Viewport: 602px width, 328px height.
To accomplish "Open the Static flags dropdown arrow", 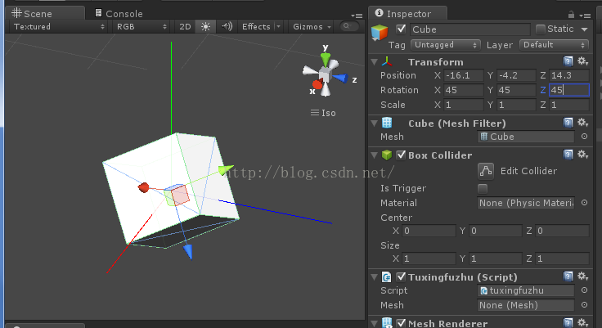I will pos(584,29).
